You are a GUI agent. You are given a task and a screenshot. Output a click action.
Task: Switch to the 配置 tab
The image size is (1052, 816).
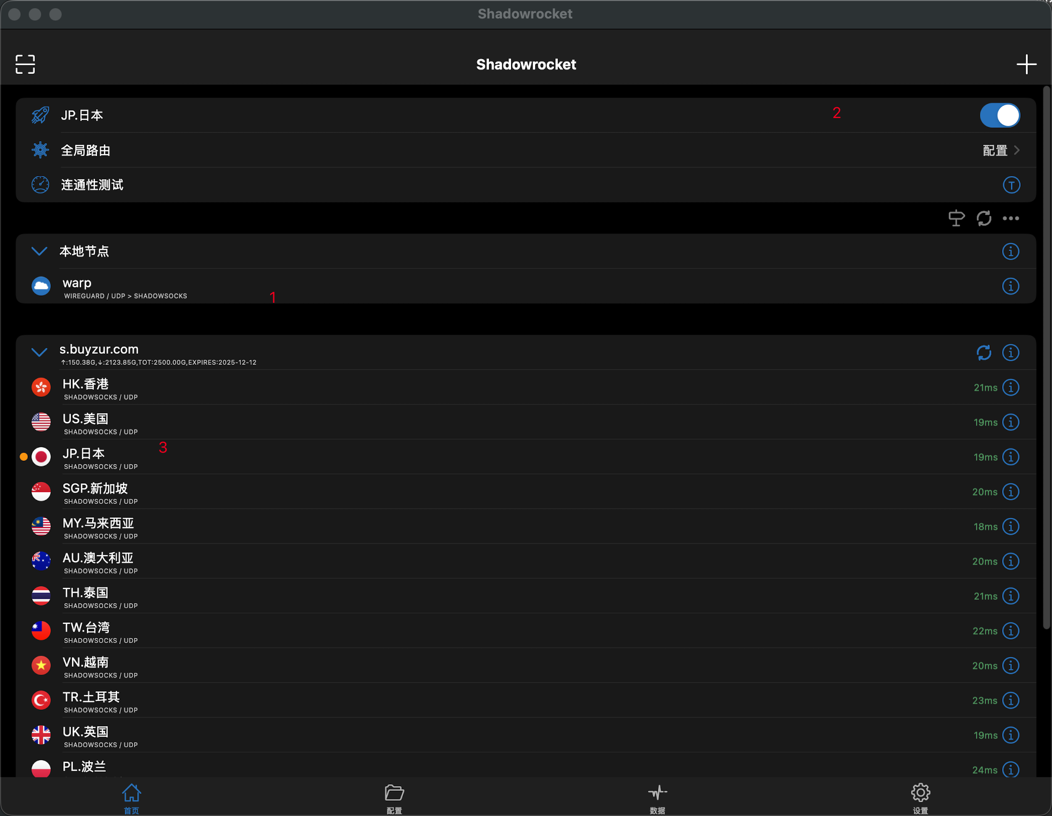pos(394,798)
